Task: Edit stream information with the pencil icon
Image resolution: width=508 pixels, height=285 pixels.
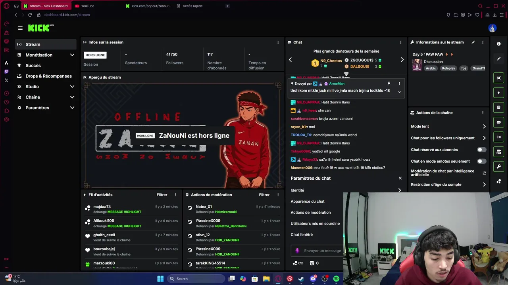Action: (x=473, y=42)
